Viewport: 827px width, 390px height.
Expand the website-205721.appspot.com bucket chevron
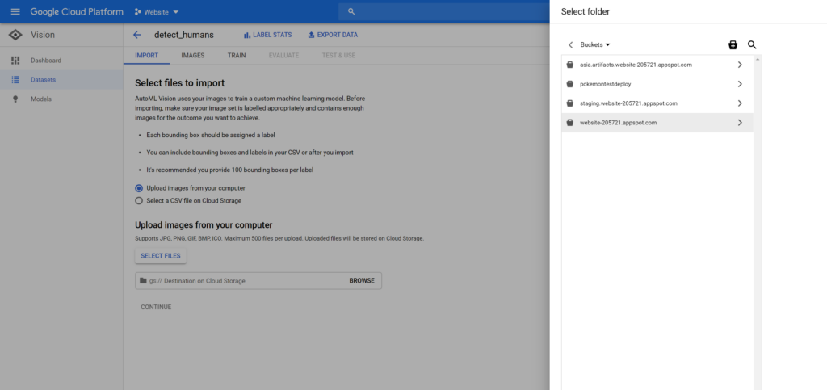click(x=740, y=122)
